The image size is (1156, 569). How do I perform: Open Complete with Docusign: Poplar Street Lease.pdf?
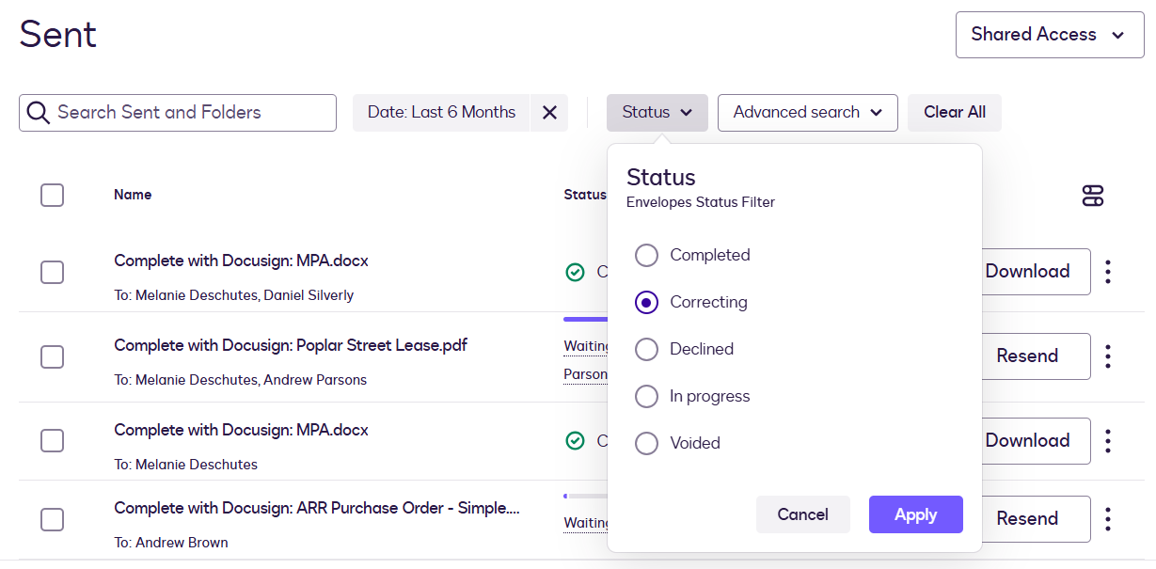point(291,345)
